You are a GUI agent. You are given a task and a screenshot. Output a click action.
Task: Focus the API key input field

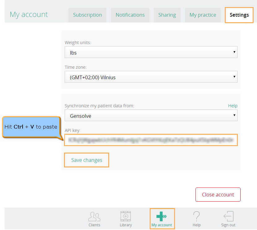tap(151, 140)
